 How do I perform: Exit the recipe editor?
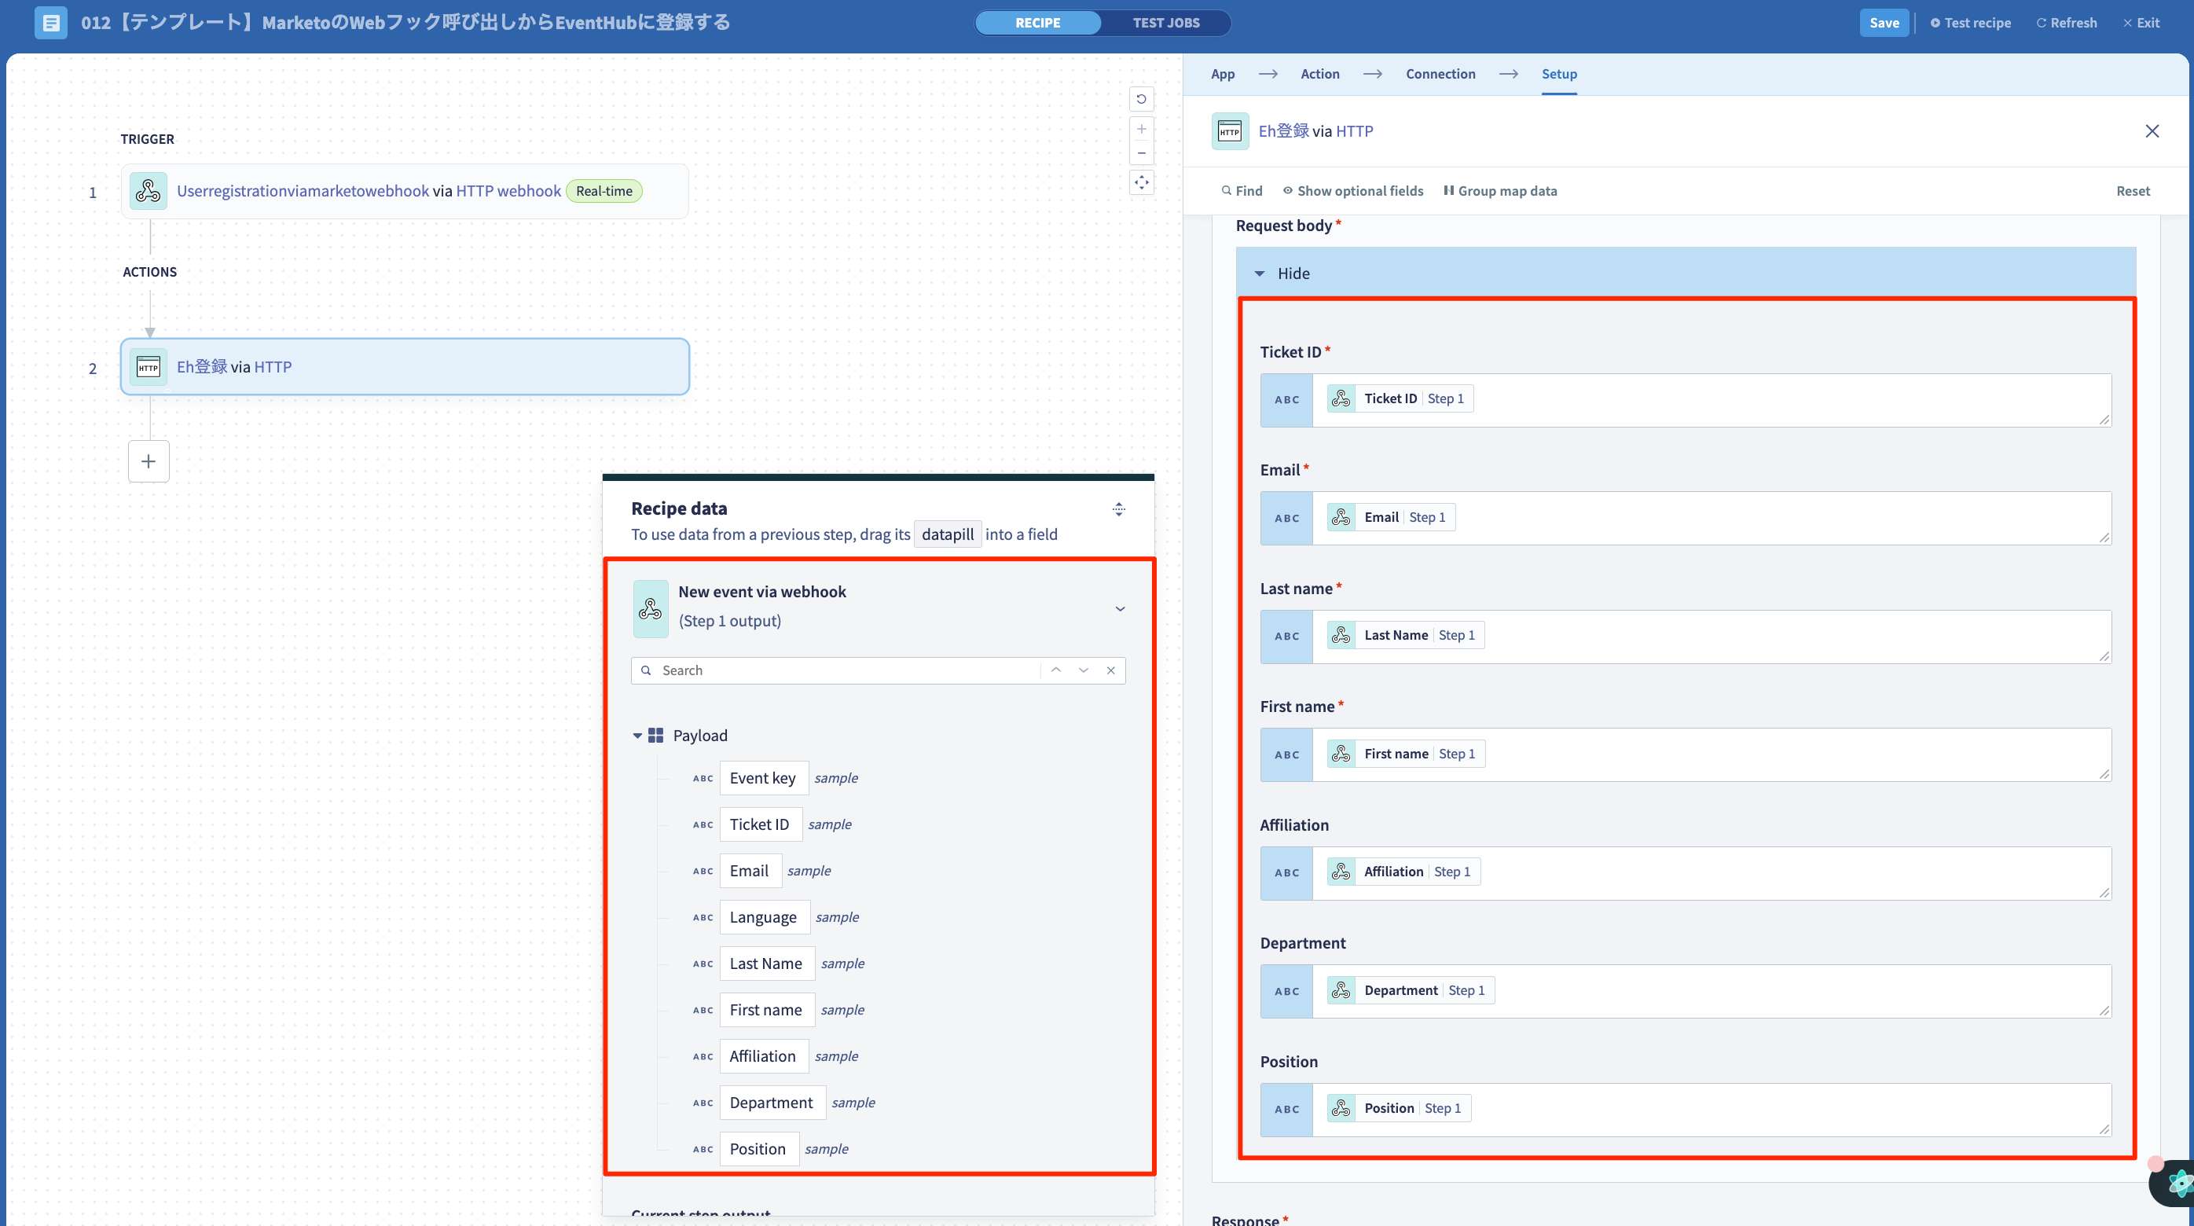point(2141,23)
